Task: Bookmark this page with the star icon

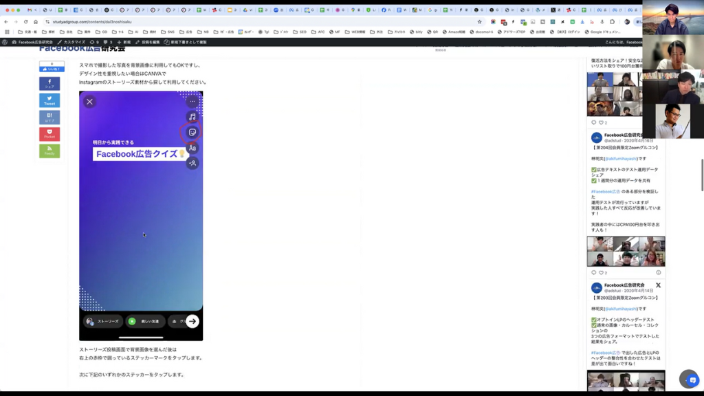Action: point(479,21)
